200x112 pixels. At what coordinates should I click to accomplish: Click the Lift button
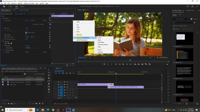coord(135,64)
